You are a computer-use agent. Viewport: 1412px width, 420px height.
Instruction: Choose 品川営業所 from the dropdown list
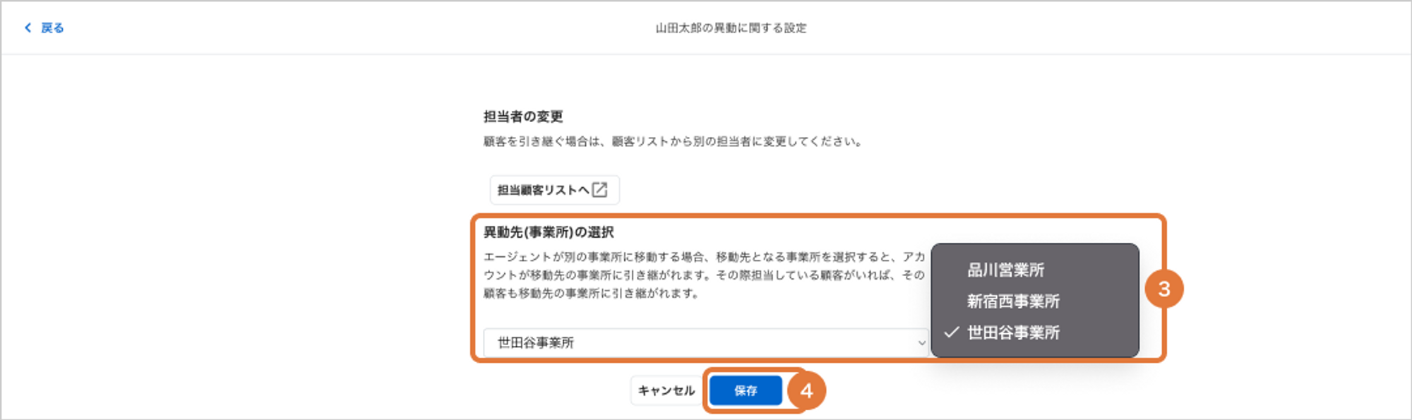pyautogui.click(x=1005, y=270)
